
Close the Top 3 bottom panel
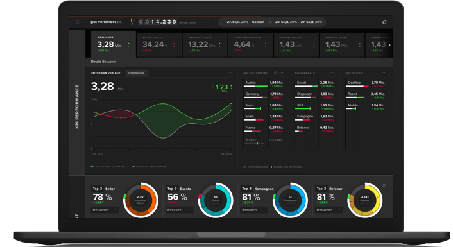point(384,185)
